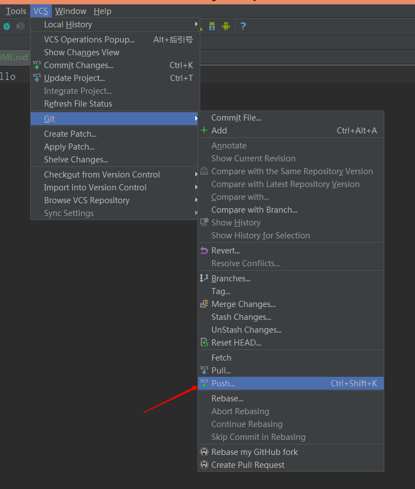
Task: Click GitHub icon for Create Pull Request
Action: [x=204, y=464]
